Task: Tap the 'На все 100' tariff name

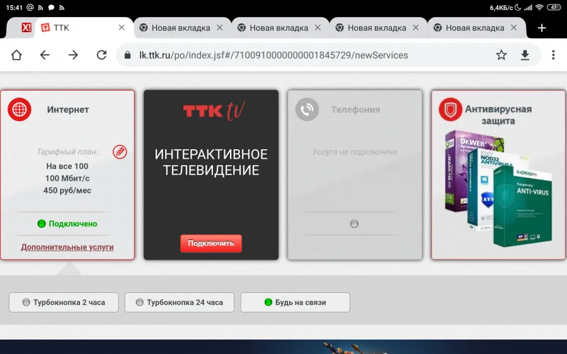Action: (x=67, y=166)
